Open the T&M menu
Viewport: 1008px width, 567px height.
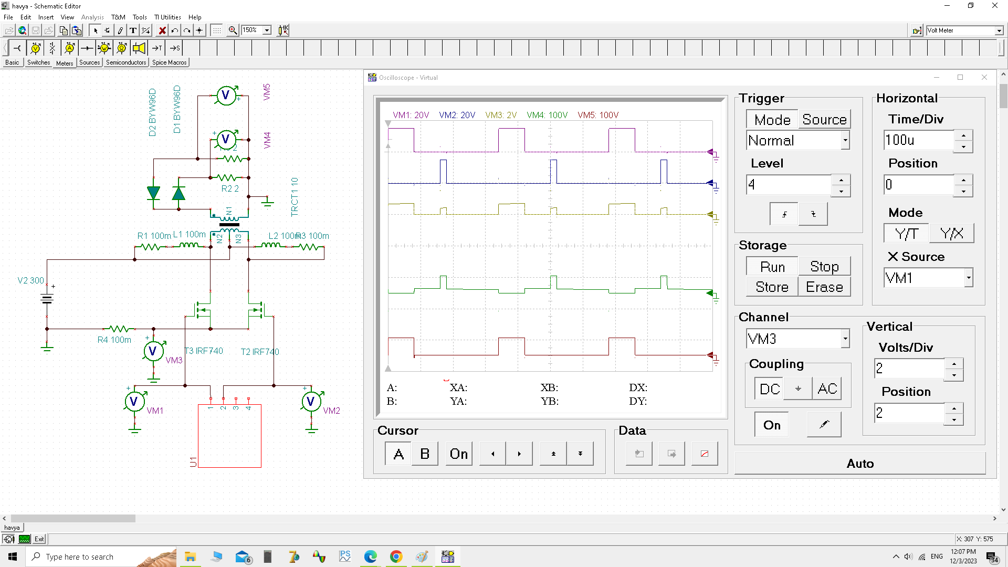pos(118,17)
